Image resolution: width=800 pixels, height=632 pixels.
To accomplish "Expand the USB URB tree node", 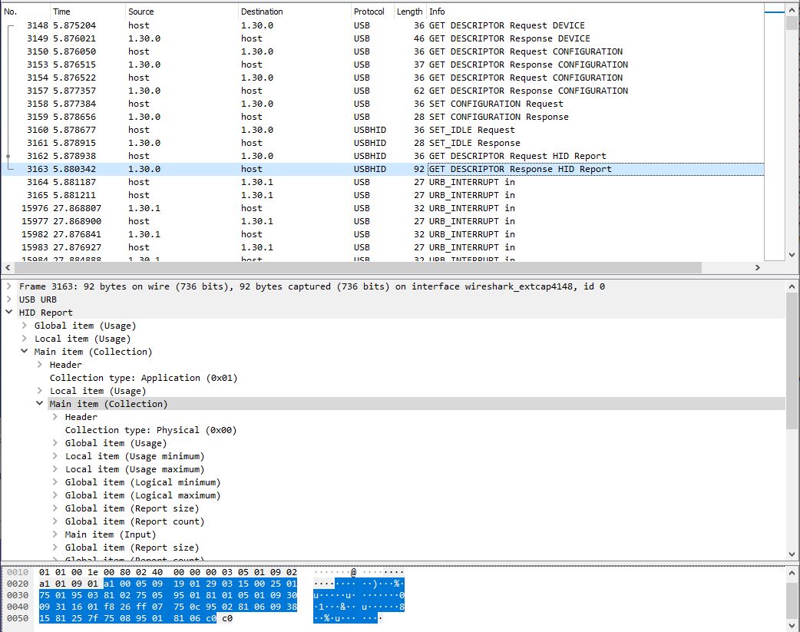I will [x=8, y=299].
